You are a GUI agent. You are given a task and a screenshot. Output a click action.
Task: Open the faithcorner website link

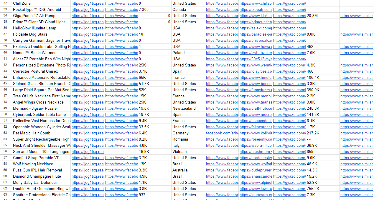(256, 127)
